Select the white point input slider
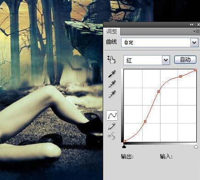 [x=196, y=147]
